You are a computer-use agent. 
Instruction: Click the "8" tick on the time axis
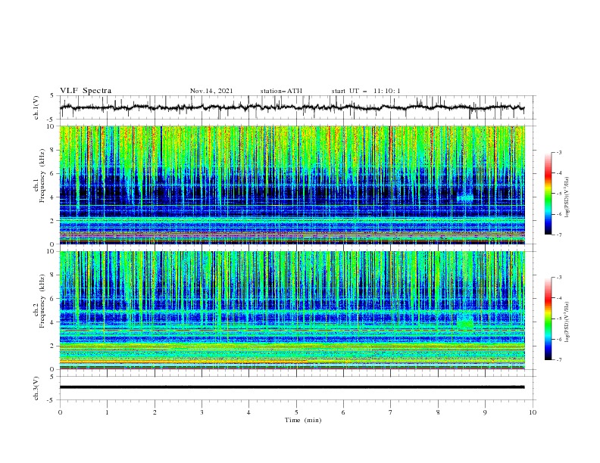pos(438,412)
